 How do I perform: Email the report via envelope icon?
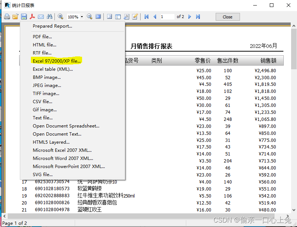coord(40,16)
